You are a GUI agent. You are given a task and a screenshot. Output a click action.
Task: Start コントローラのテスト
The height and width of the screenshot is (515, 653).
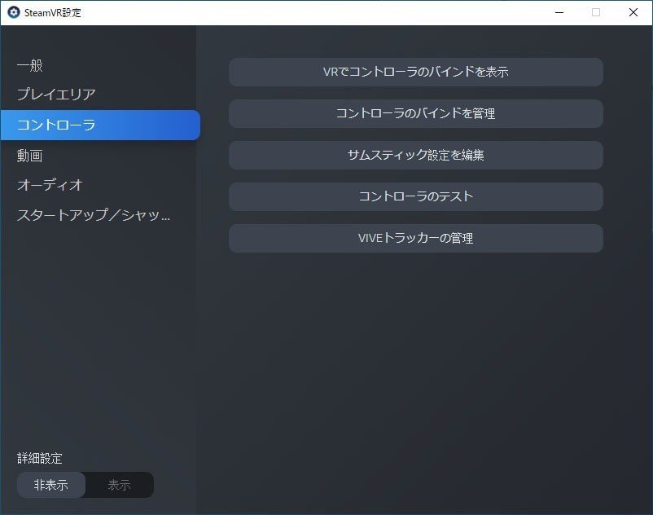pyautogui.click(x=415, y=196)
